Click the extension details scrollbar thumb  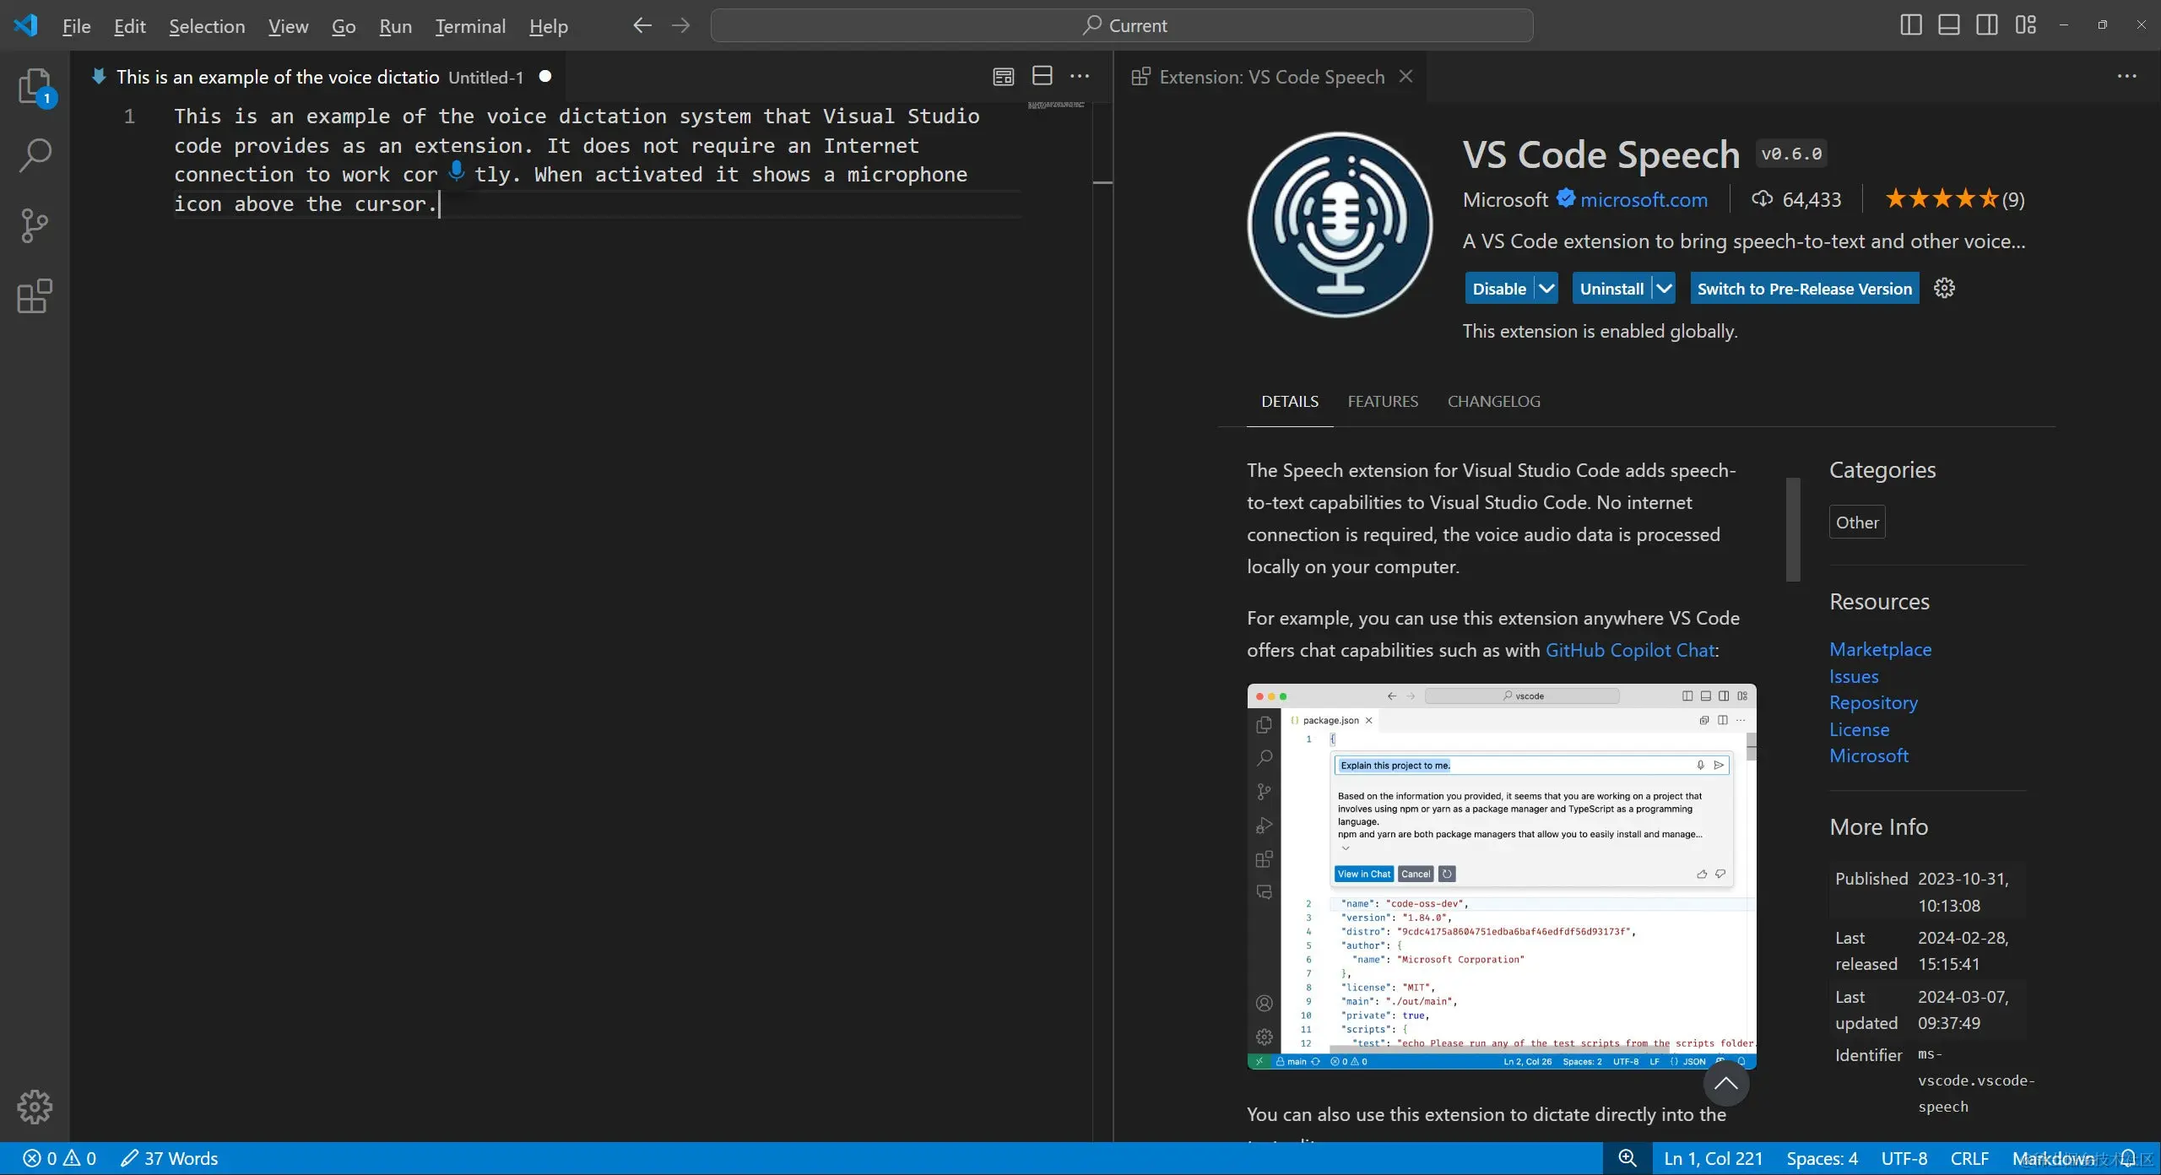tap(1793, 529)
